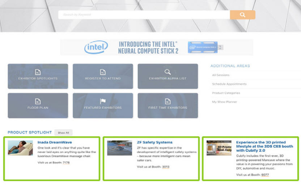
Task: Click the Featured Exhibitors flag tile
Action: [x=103, y=105]
